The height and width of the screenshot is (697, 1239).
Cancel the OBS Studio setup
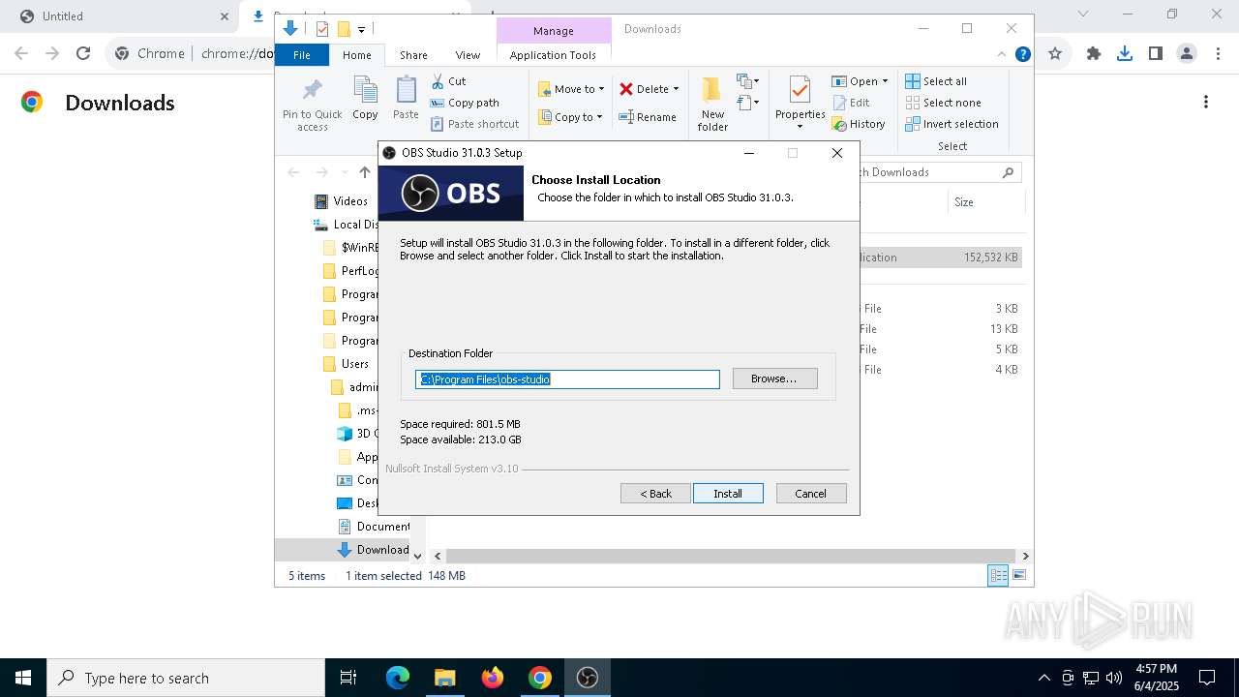click(x=811, y=494)
